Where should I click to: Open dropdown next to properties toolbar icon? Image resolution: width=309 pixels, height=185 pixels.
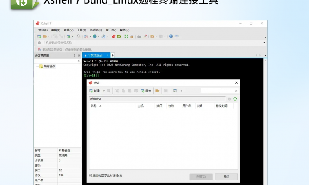pos(72,36)
